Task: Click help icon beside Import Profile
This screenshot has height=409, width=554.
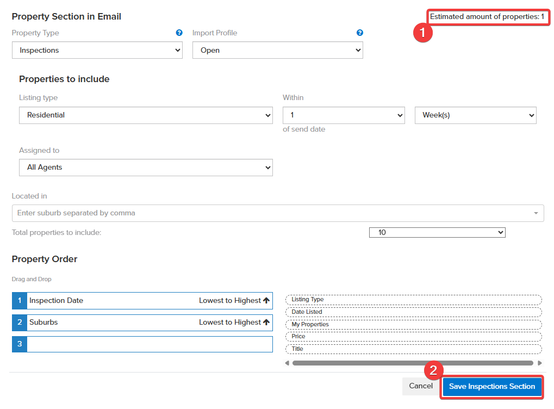Action: tap(359, 33)
